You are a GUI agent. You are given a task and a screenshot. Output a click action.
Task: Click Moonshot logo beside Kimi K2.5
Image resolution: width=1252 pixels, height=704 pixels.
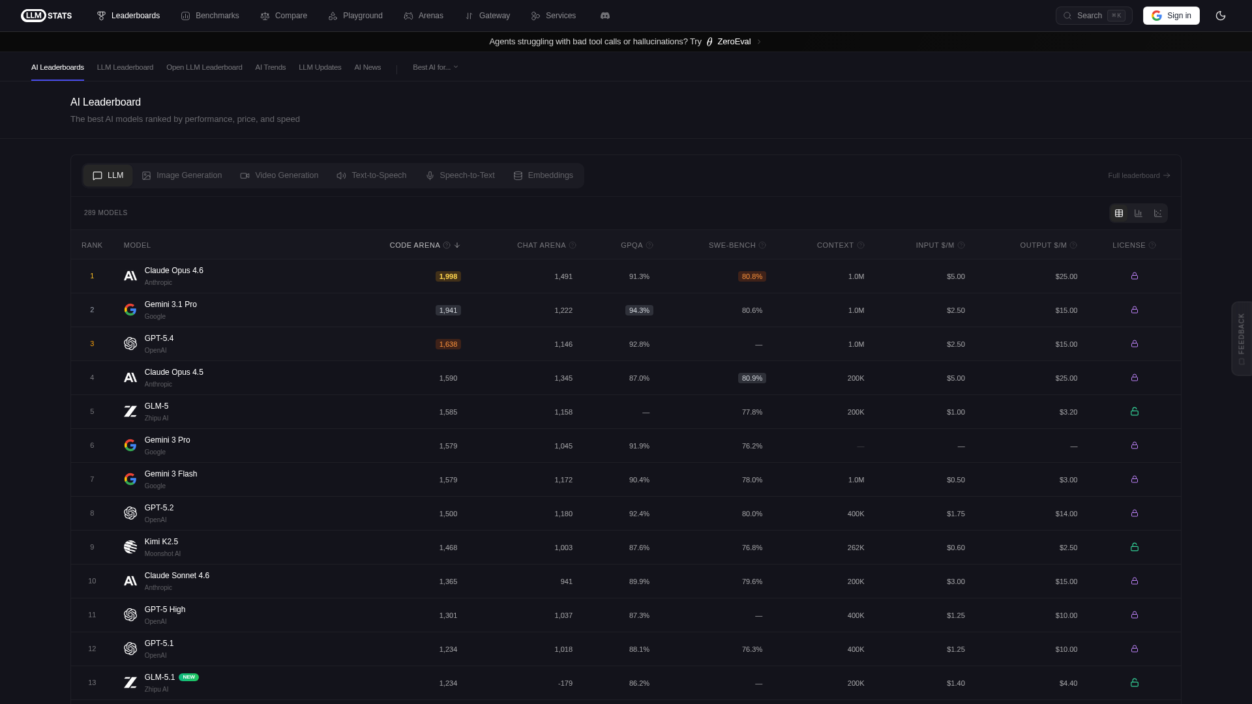point(130,547)
